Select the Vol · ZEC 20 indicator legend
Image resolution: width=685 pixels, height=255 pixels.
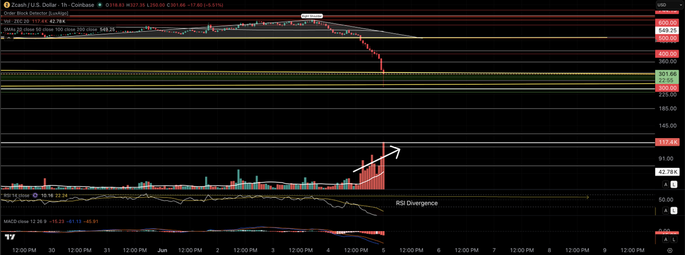tap(16, 21)
